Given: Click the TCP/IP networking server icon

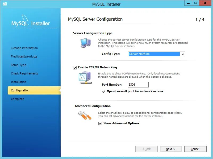Looking at the screenshot, I should (85, 78).
